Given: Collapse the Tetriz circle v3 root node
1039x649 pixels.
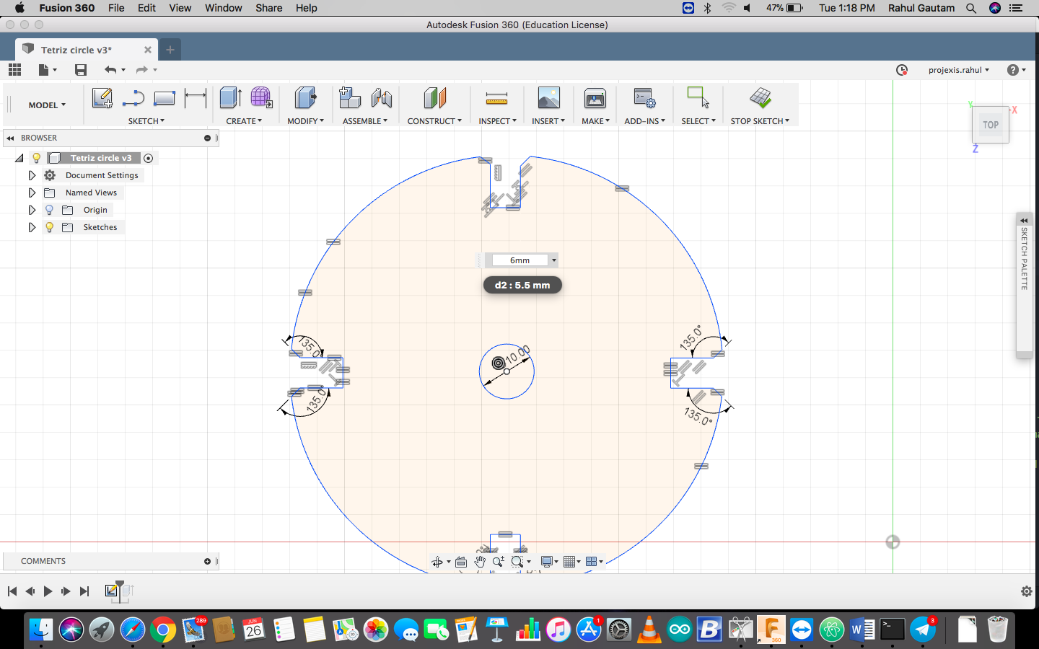Looking at the screenshot, I should coord(19,158).
